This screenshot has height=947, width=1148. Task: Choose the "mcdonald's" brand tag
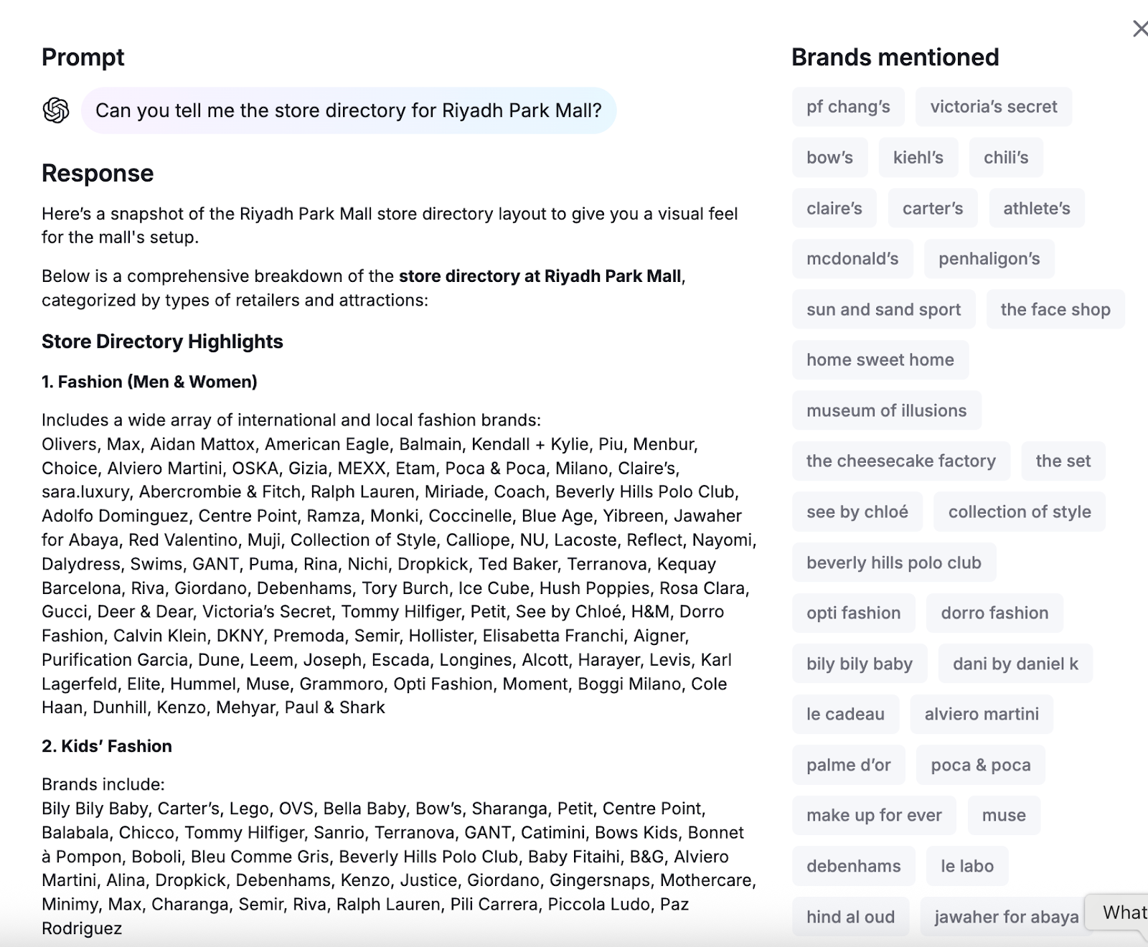click(x=852, y=259)
